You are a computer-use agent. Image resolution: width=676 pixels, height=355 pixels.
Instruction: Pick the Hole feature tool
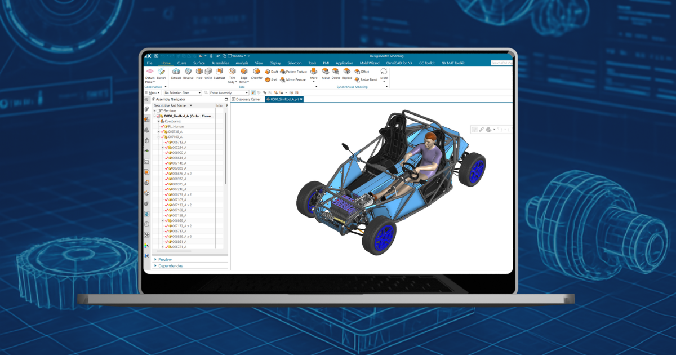(x=199, y=74)
